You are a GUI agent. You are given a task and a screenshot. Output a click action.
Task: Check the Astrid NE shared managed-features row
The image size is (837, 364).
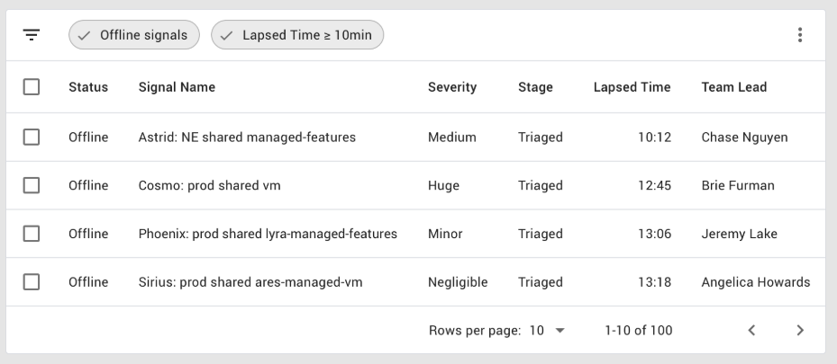tap(32, 138)
